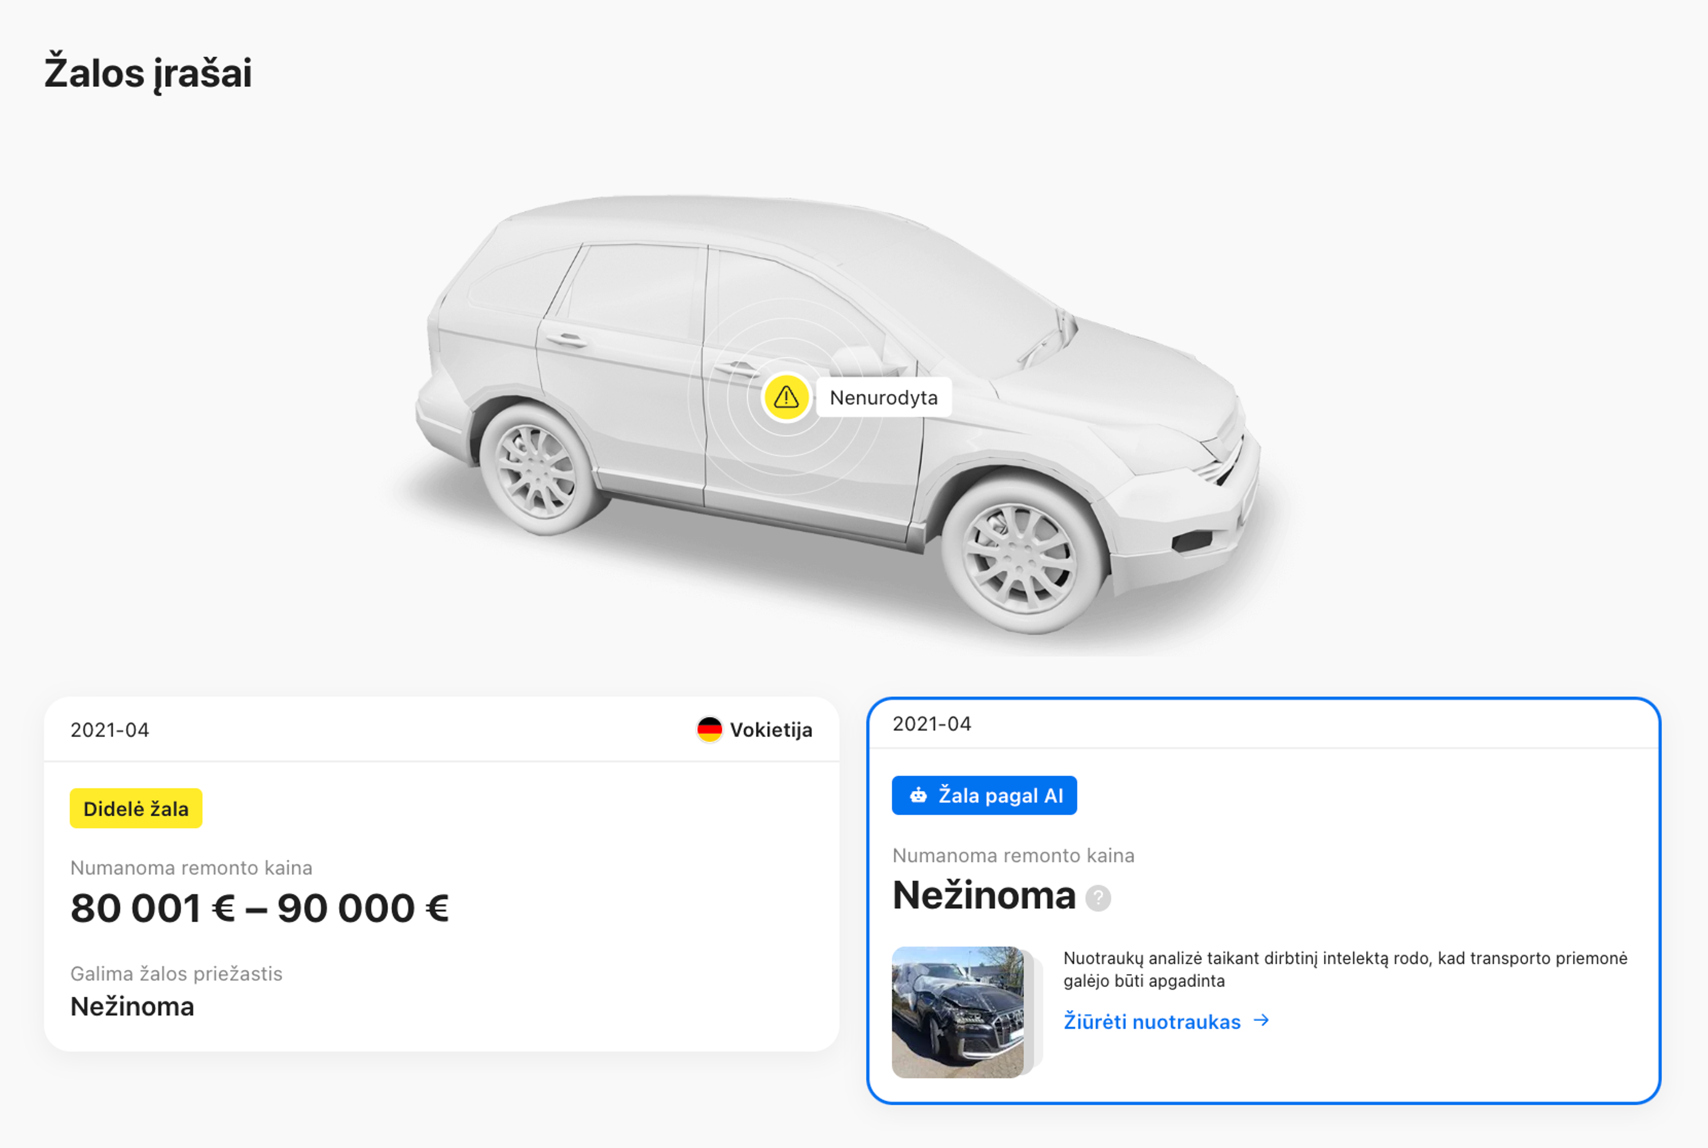Click the Žalos įrašai heading
1708x1148 pixels.
pyautogui.click(x=148, y=73)
